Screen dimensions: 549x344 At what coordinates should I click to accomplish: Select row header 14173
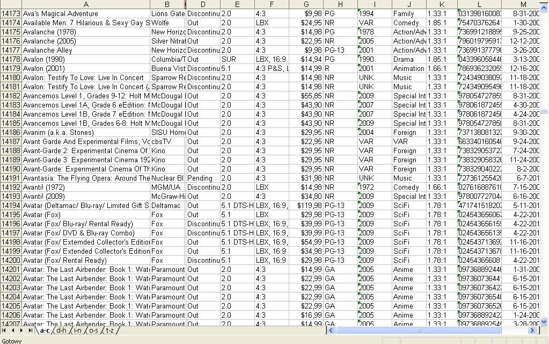[11, 13]
